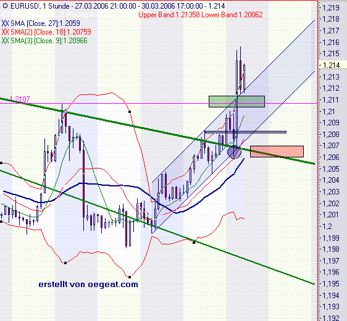Click the 1,205 price axis label

coord(331,169)
